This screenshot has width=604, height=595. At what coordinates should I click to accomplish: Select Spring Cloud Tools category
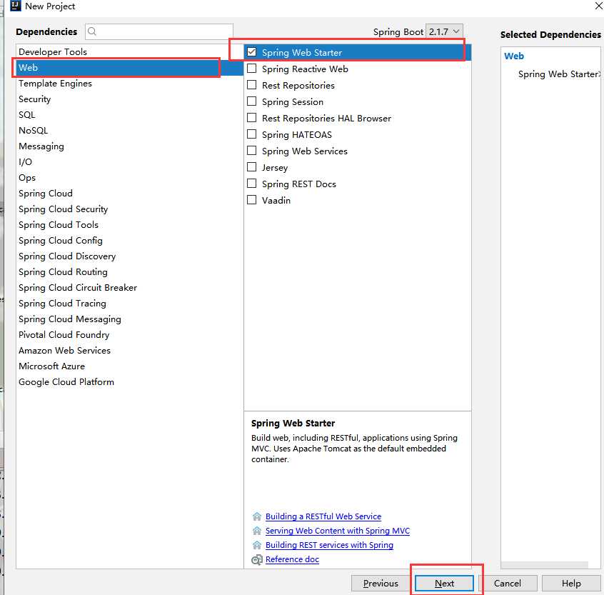[130, 225]
